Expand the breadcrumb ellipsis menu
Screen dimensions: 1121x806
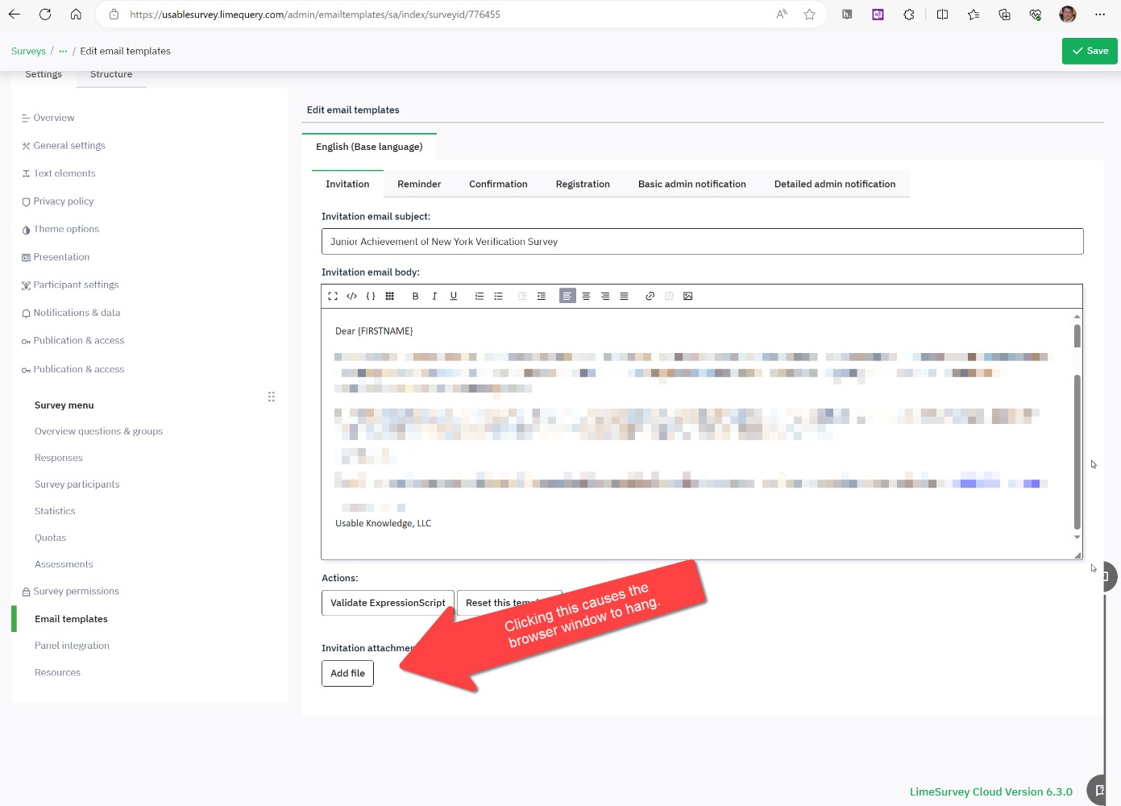[63, 51]
